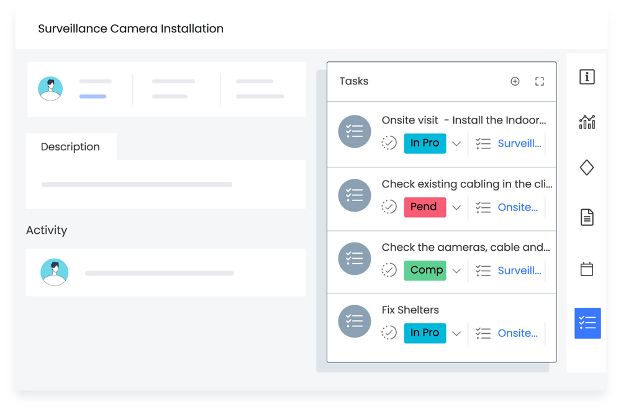This screenshot has height=412, width=621.
Task: Mark Onsite visit task as complete
Action: point(389,143)
